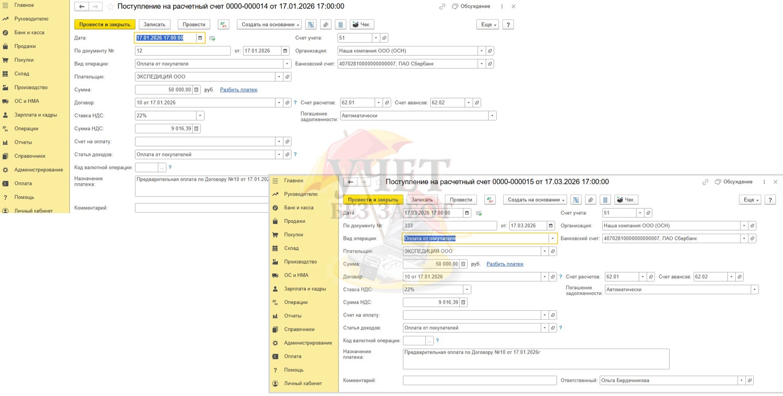Open paperclip attachments in document 0000-000015
The image size is (783, 396).
591,200
